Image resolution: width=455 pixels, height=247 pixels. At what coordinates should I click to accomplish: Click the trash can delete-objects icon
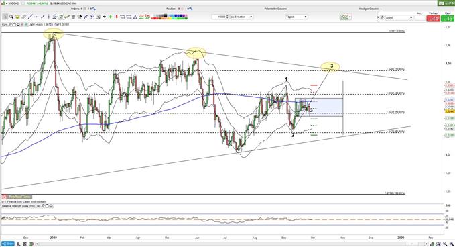73,17
